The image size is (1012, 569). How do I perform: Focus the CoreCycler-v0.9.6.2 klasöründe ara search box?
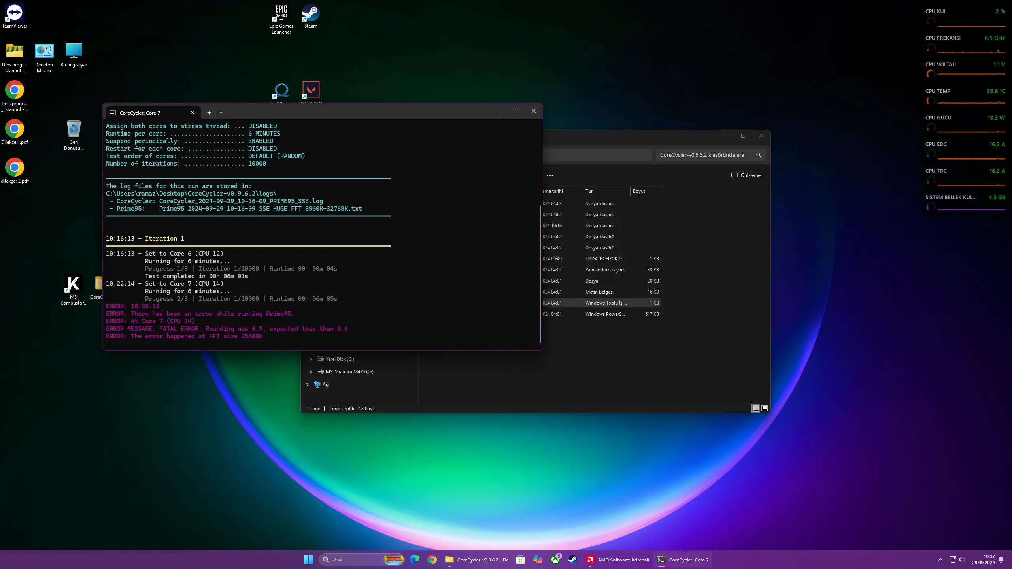[711, 155]
